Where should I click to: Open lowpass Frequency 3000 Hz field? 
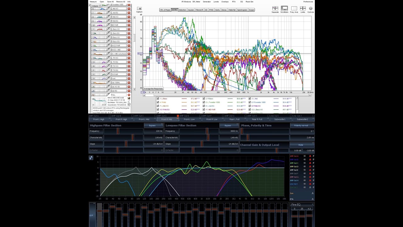[x=229, y=131]
